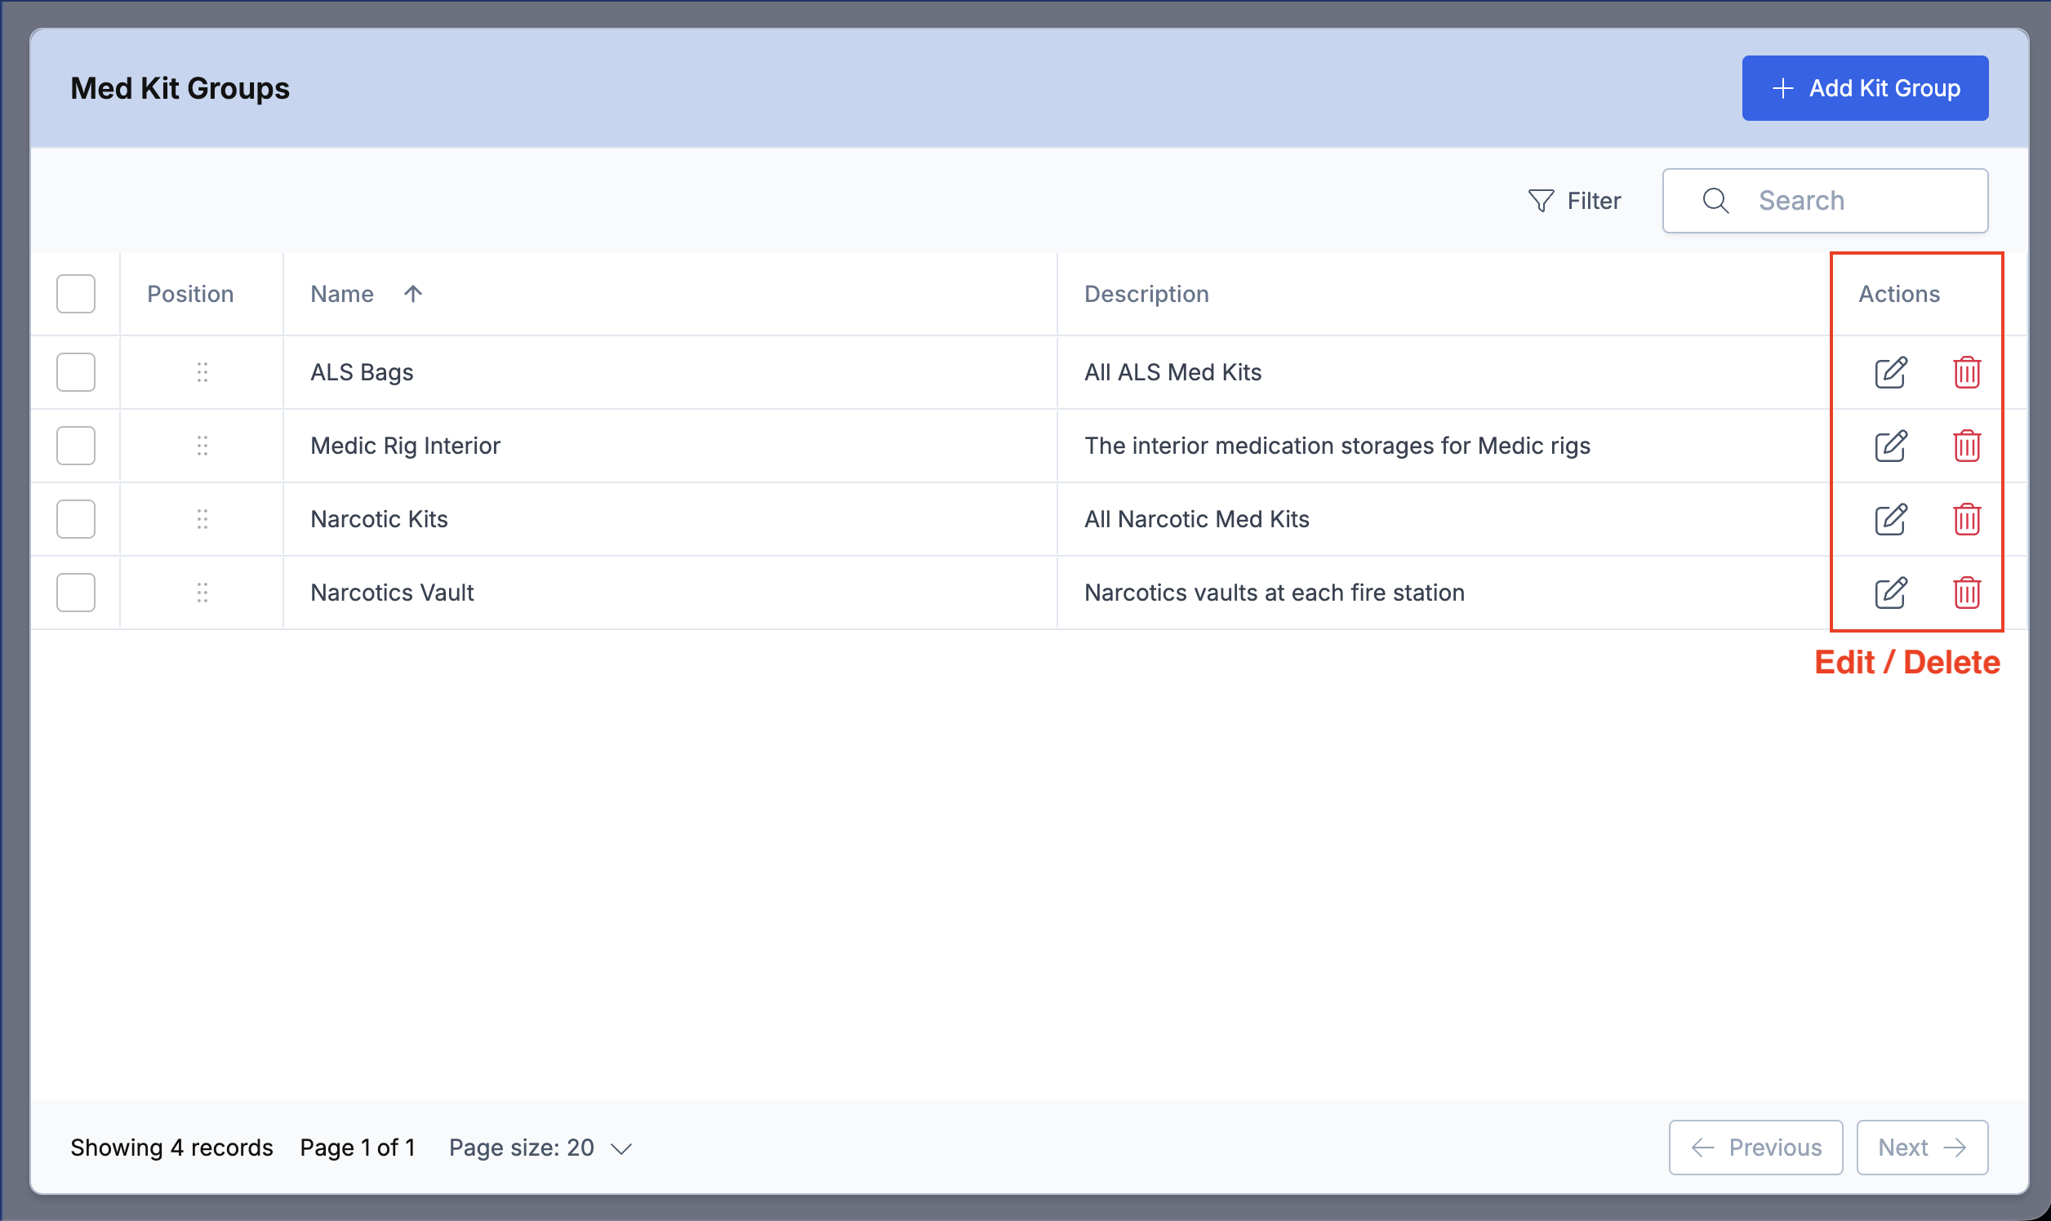Check the ALS Bags row checkbox

(x=76, y=373)
